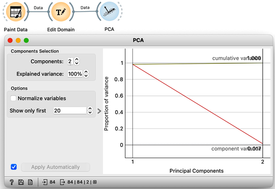Click the input data summary icon
The width and height of the screenshot is (275, 189).
[x=44, y=182]
